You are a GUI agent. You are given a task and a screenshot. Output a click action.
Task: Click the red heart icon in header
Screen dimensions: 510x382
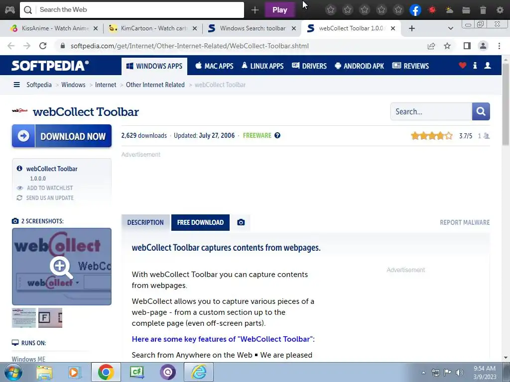click(463, 65)
